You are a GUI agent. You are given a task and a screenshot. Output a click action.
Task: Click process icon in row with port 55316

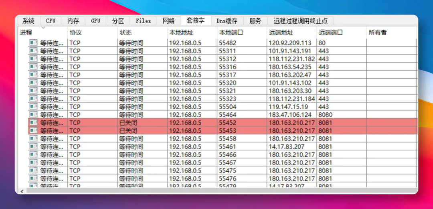click(33, 67)
